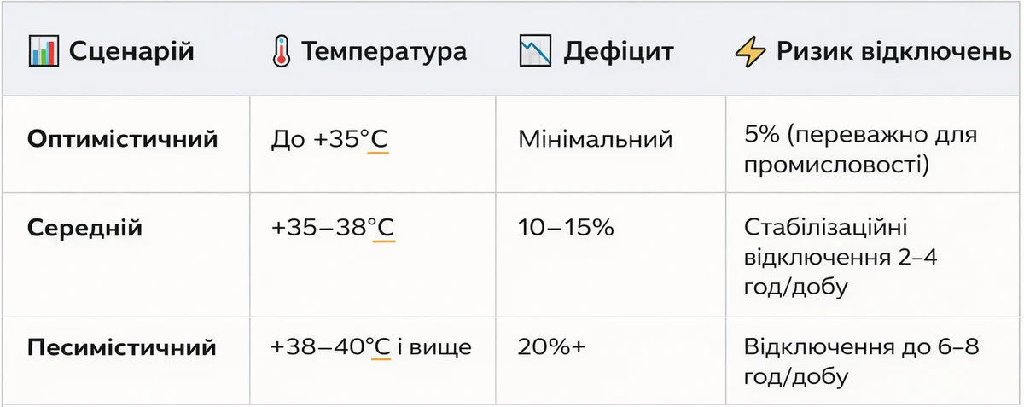Viewport: 1024px width, 407px height.
Task: Click the bar chart icon beside Сценарій
Action: pyautogui.click(x=44, y=52)
